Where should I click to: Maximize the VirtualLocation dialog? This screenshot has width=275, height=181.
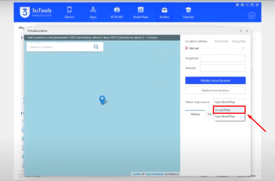(241, 31)
